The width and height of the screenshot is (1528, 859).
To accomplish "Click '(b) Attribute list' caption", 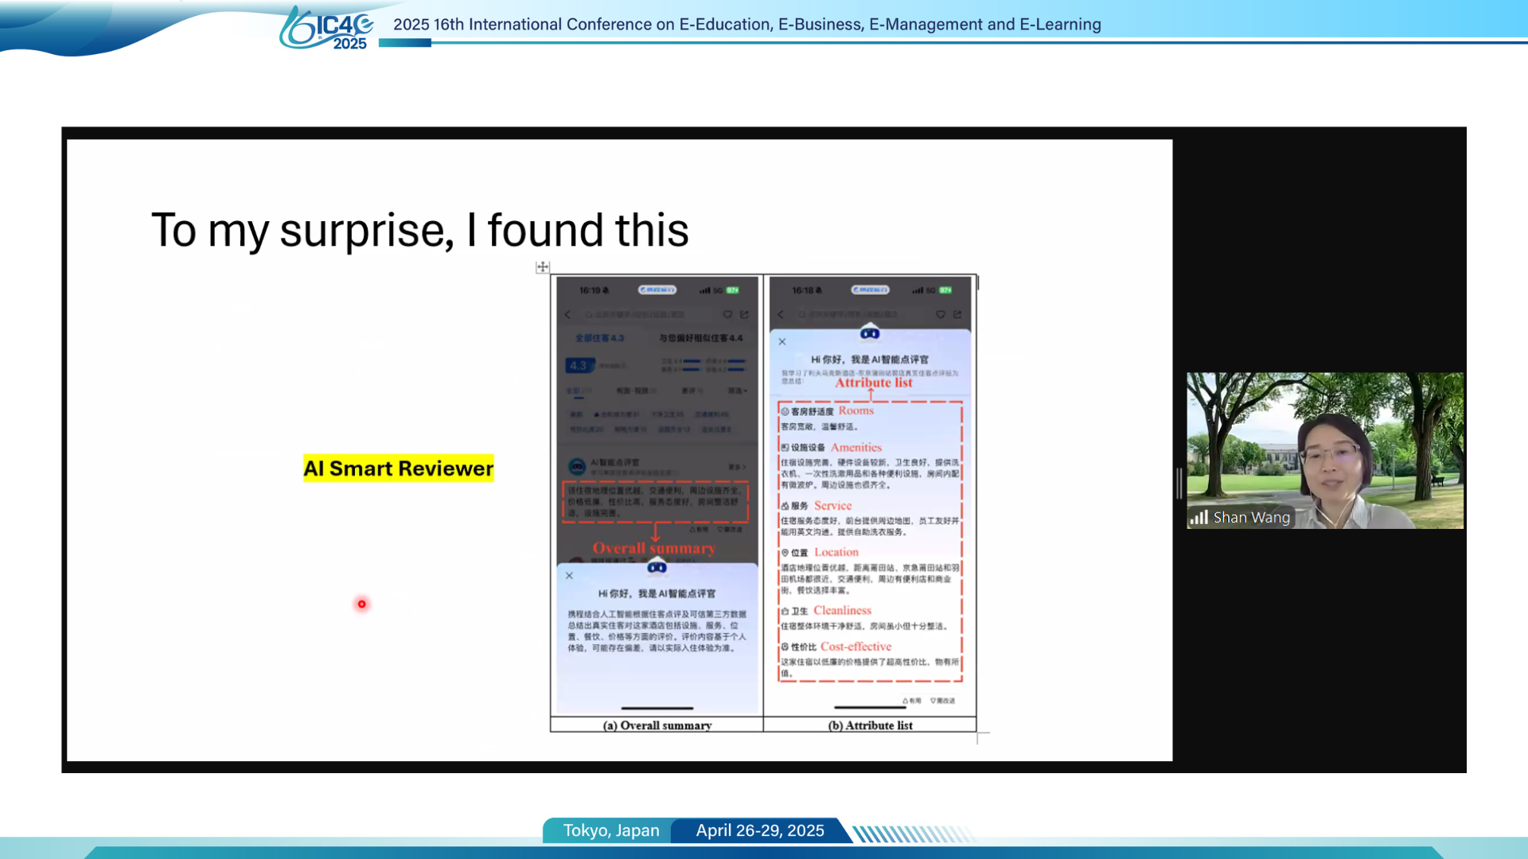I will pyautogui.click(x=870, y=725).
